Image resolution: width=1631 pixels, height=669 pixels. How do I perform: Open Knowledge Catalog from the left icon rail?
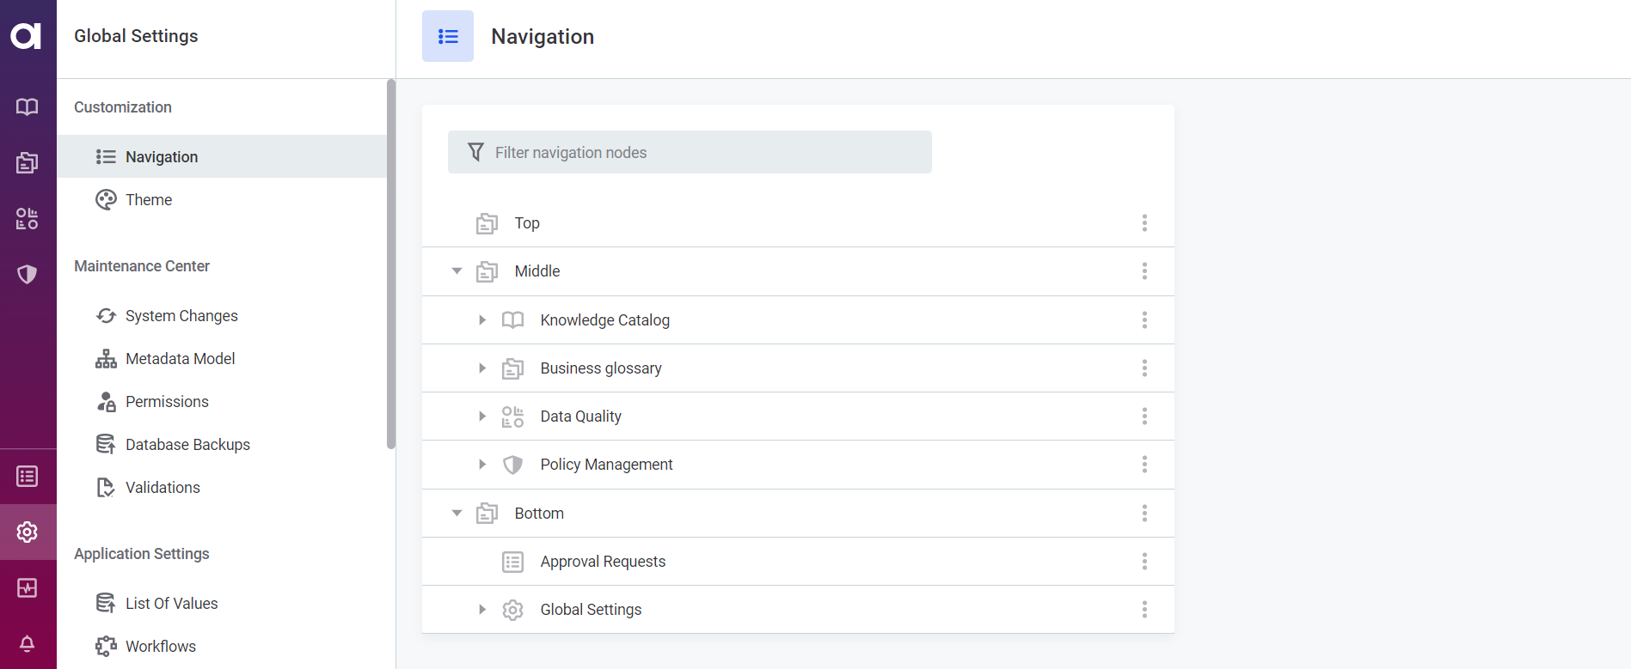point(28,106)
